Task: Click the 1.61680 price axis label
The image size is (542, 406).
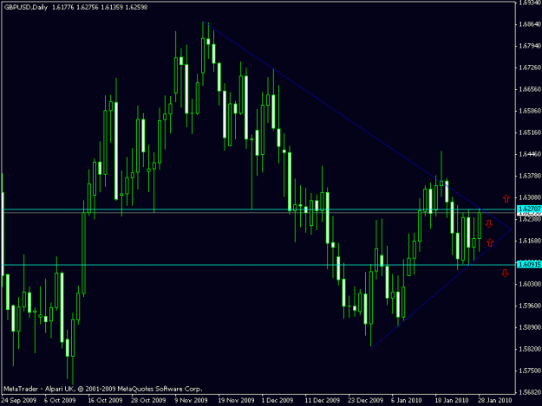Action: point(530,241)
